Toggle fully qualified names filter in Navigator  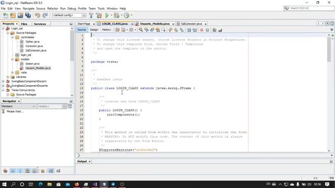click(43, 171)
